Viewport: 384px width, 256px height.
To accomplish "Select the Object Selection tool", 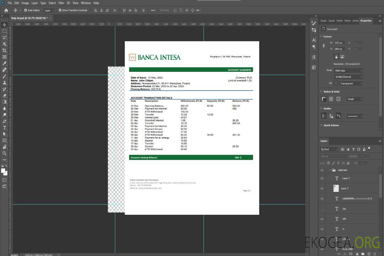I will (x=4, y=44).
